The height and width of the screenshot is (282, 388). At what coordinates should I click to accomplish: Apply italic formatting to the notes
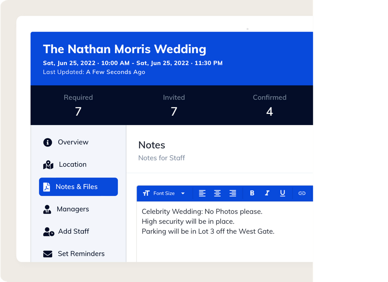(267, 193)
